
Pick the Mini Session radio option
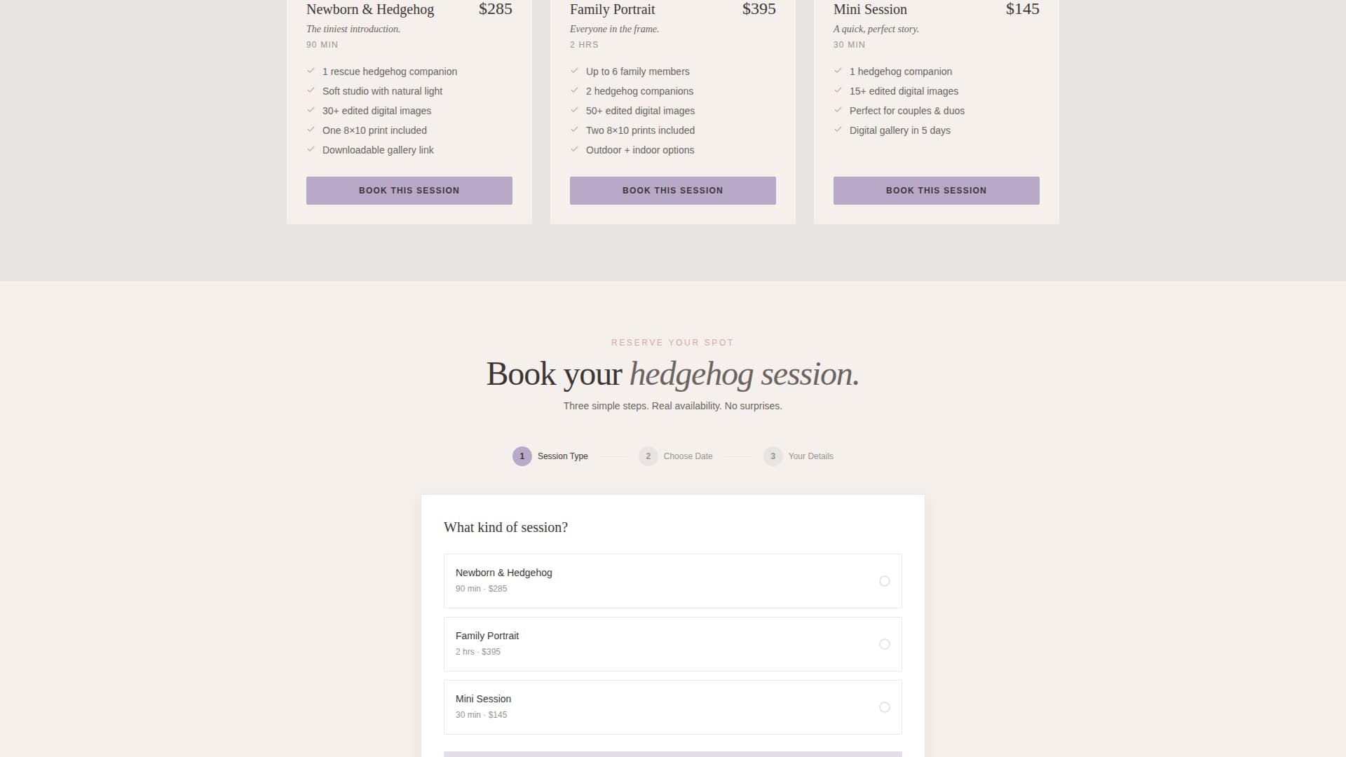click(x=884, y=707)
